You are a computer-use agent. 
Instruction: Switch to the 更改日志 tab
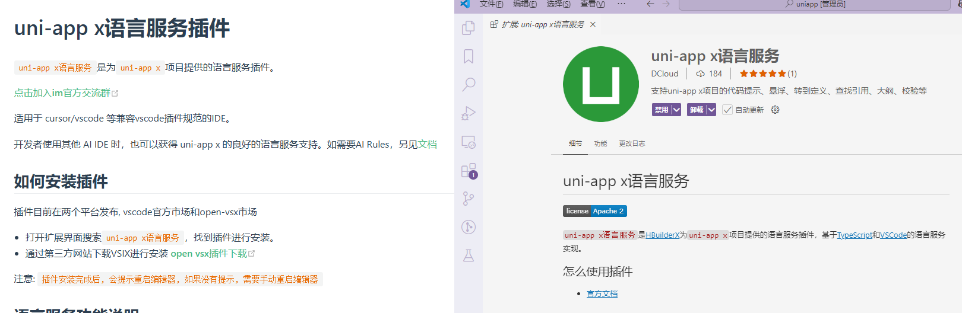(632, 143)
